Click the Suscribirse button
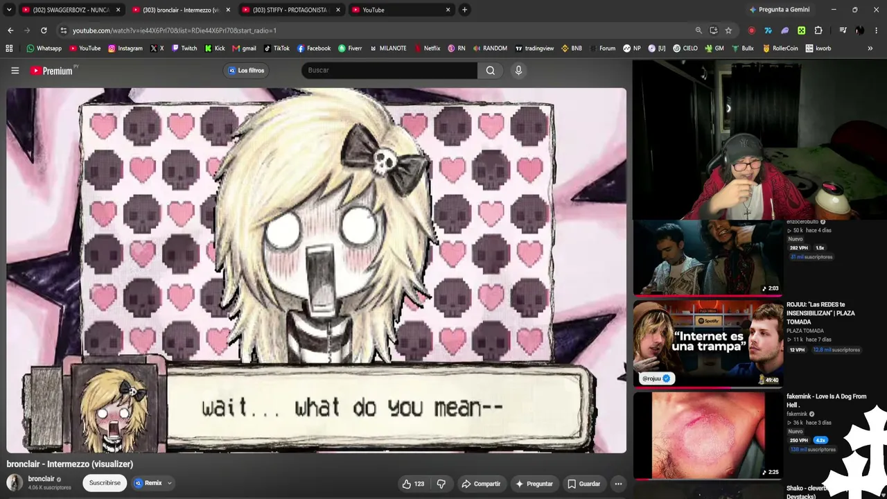Viewport: 887px width, 499px height. [105, 483]
